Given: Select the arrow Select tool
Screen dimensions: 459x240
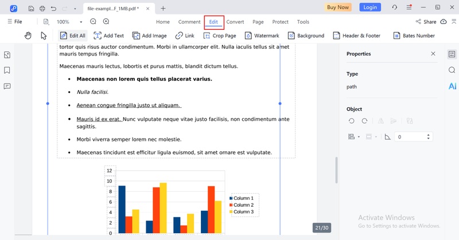Looking at the screenshot, I should (44, 36).
